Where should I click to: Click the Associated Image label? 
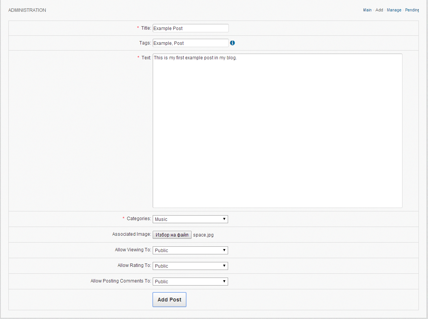coord(131,234)
